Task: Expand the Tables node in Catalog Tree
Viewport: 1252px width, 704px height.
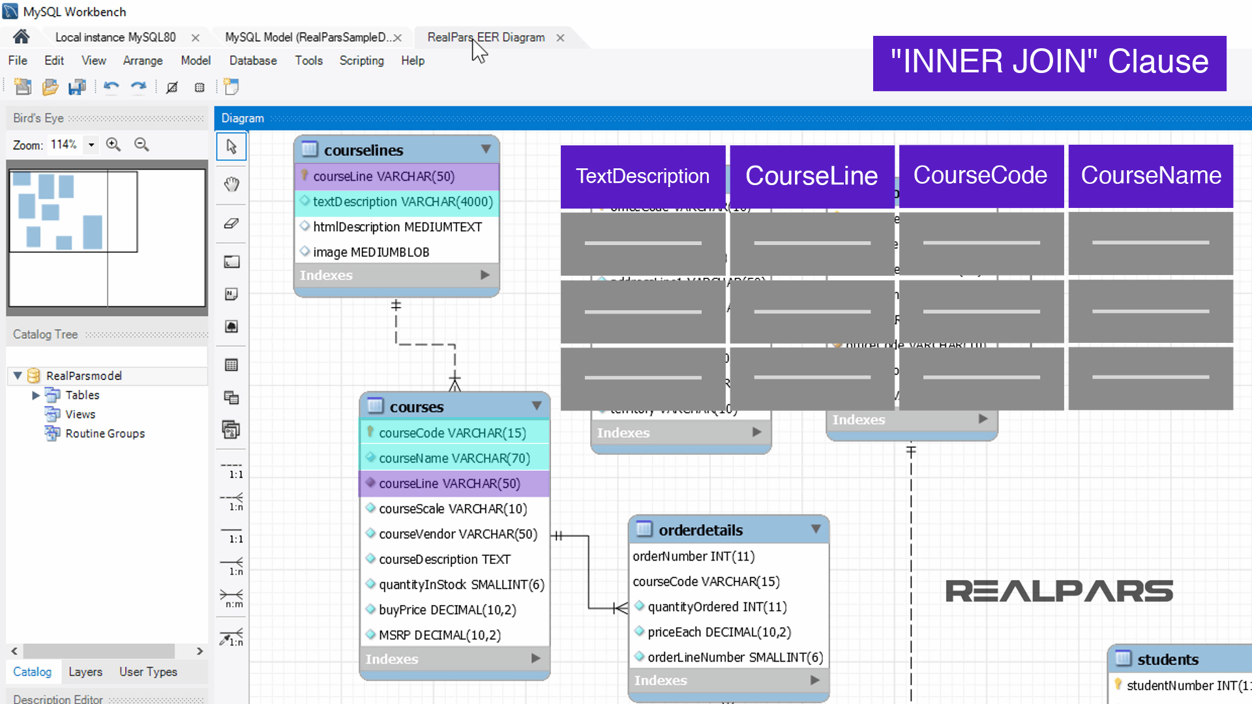Action: [36, 395]
